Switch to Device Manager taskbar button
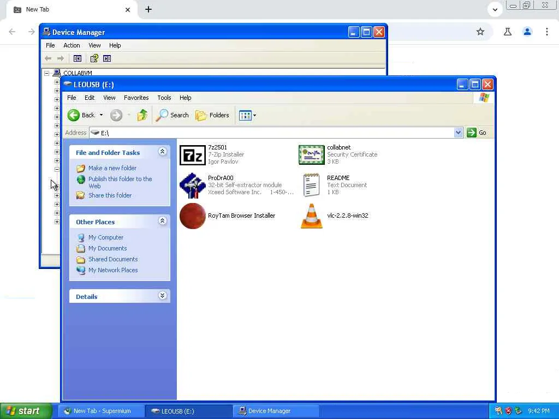This screenshot has width=559, height=419. pyautogui.click(x=276, y=411)
